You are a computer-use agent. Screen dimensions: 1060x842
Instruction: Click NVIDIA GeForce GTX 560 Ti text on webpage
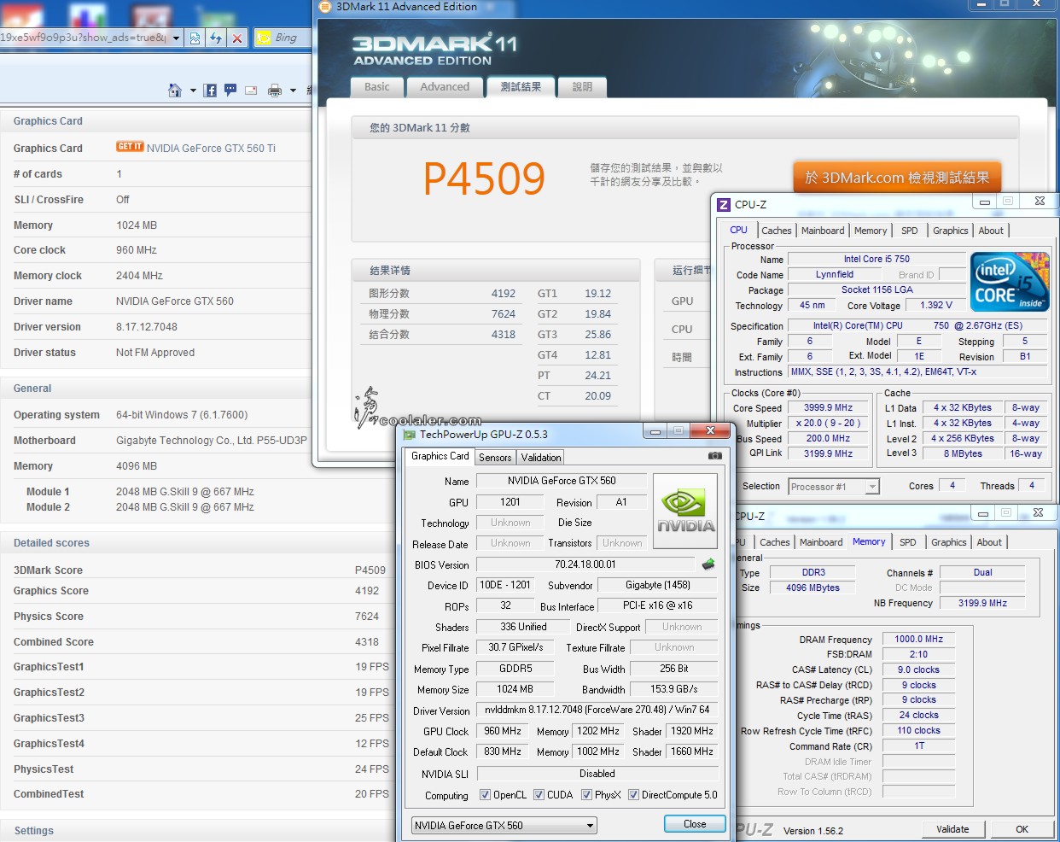pos(211,148)
